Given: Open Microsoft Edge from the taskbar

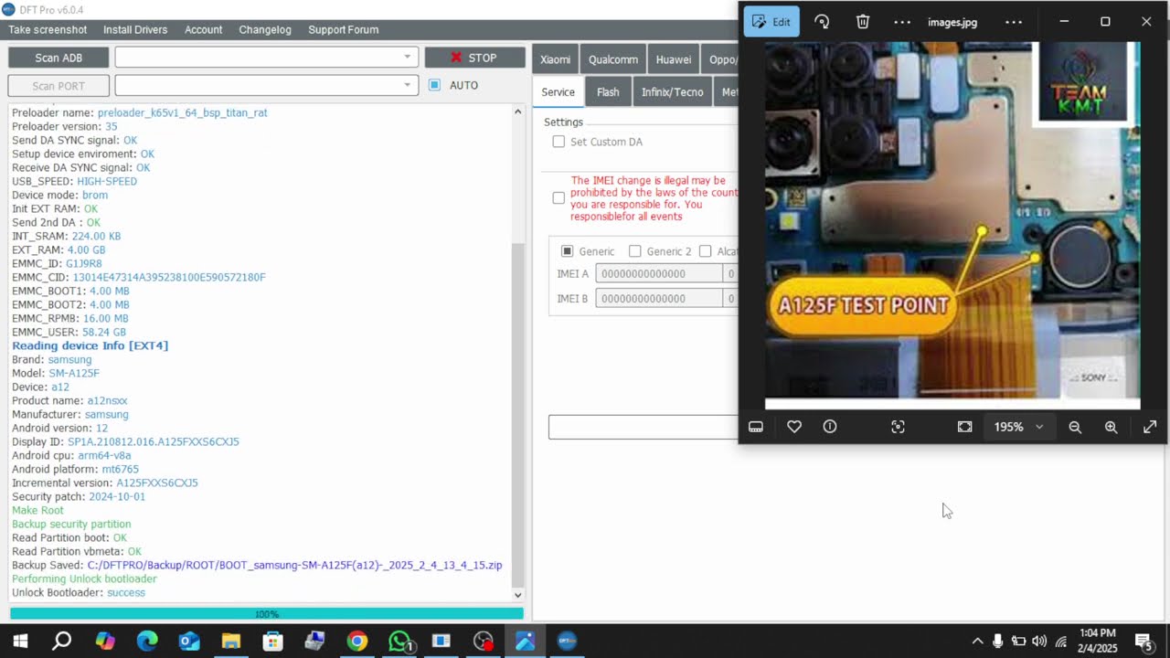Looking at the screenshot, I should 147,641.
